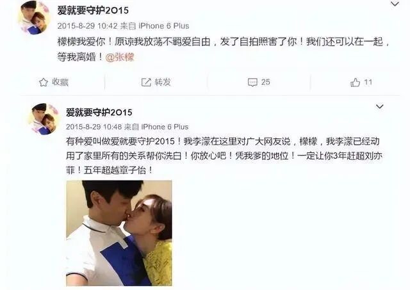Expand options chevron on first post
The width and height of the screenshot is (410, 290).
pyautogui.click(x=395, y=4)
